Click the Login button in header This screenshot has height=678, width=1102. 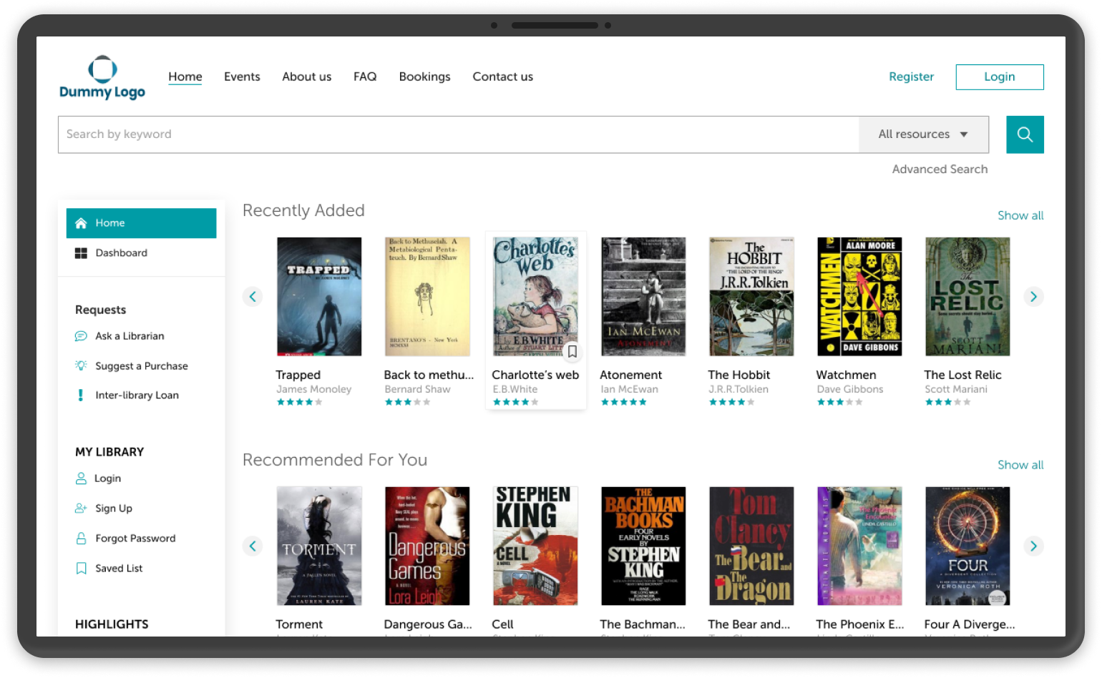[1000, 77]
